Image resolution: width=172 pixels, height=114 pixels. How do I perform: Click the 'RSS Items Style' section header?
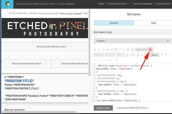coord(103,32)
